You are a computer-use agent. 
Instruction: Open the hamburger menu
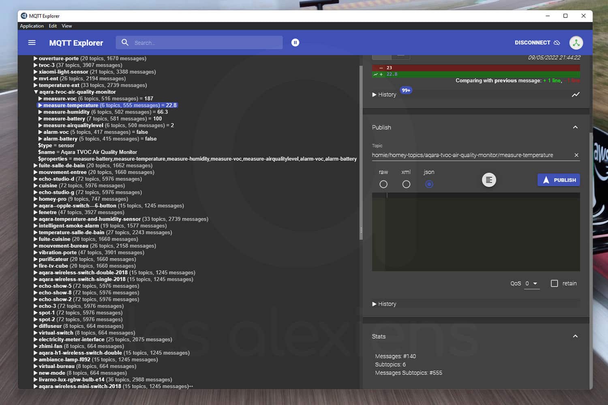[x=32, y=43]
